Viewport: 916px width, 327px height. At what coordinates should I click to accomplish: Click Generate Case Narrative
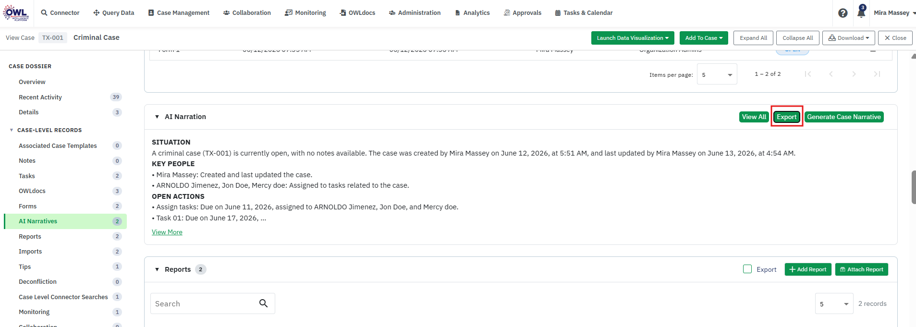844,117
